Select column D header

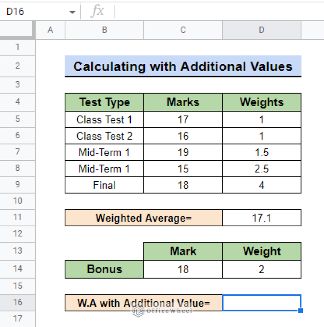pos(261,30)
